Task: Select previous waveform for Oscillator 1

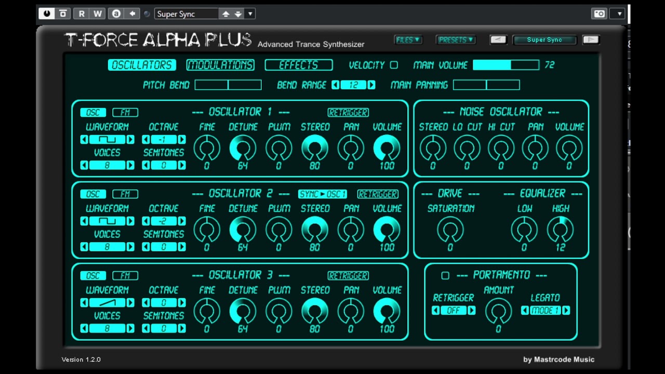Action: [x=84, y=140]
